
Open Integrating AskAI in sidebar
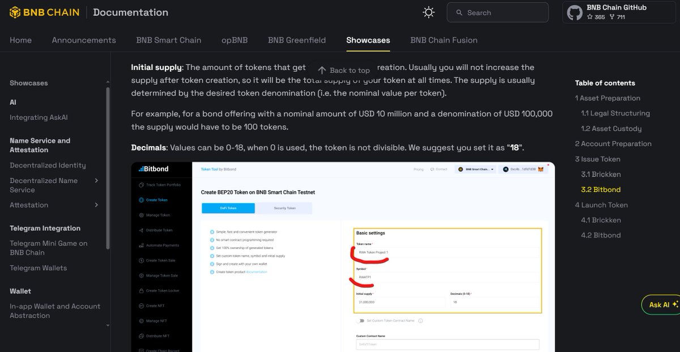[39, 118]
